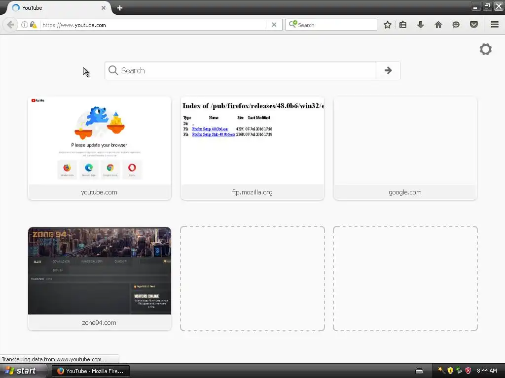The width and height of the screenshot is (505, 378).
Task: Bookmark this page with the star icon
Action: [388, 25]
